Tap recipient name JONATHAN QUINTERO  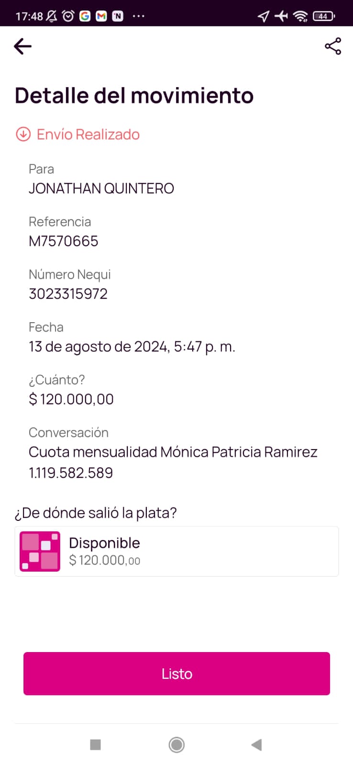(x=101, y=189)
